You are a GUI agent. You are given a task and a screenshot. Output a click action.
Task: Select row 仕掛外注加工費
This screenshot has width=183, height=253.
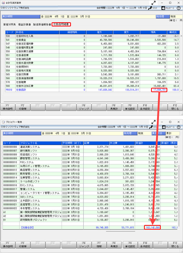pos(92,86)
